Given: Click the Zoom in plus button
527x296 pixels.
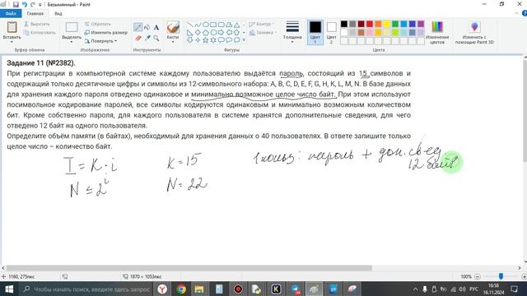Looking at the screenshot, I should click(524, 276).
